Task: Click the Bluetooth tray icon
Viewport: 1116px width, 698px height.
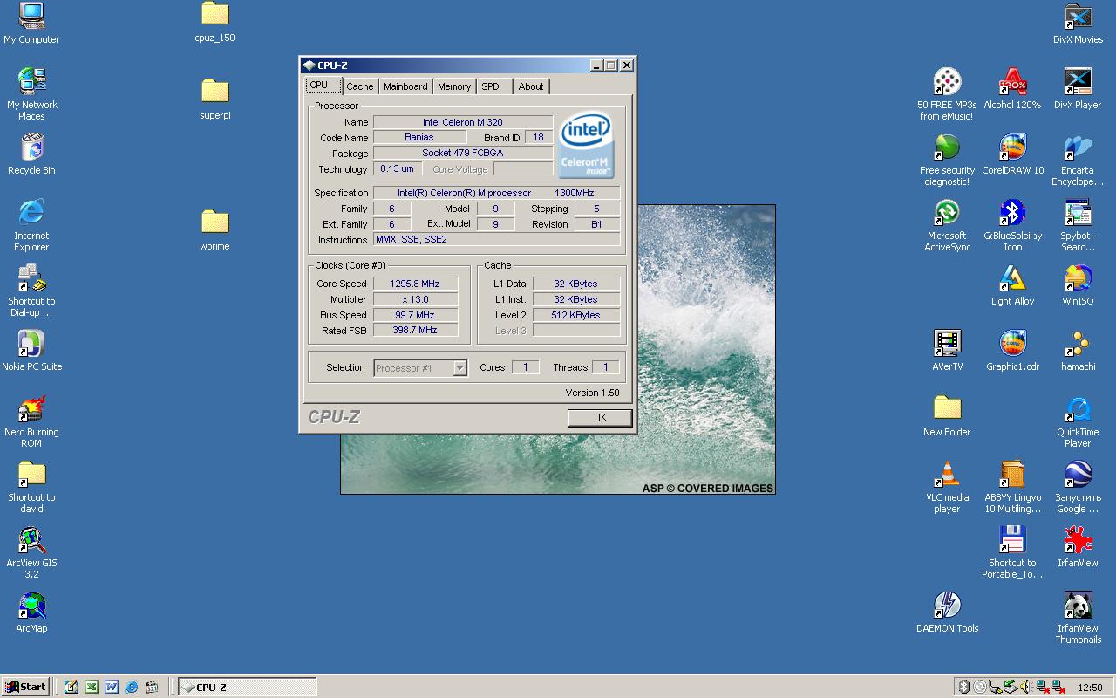Action: pos(963,687)
